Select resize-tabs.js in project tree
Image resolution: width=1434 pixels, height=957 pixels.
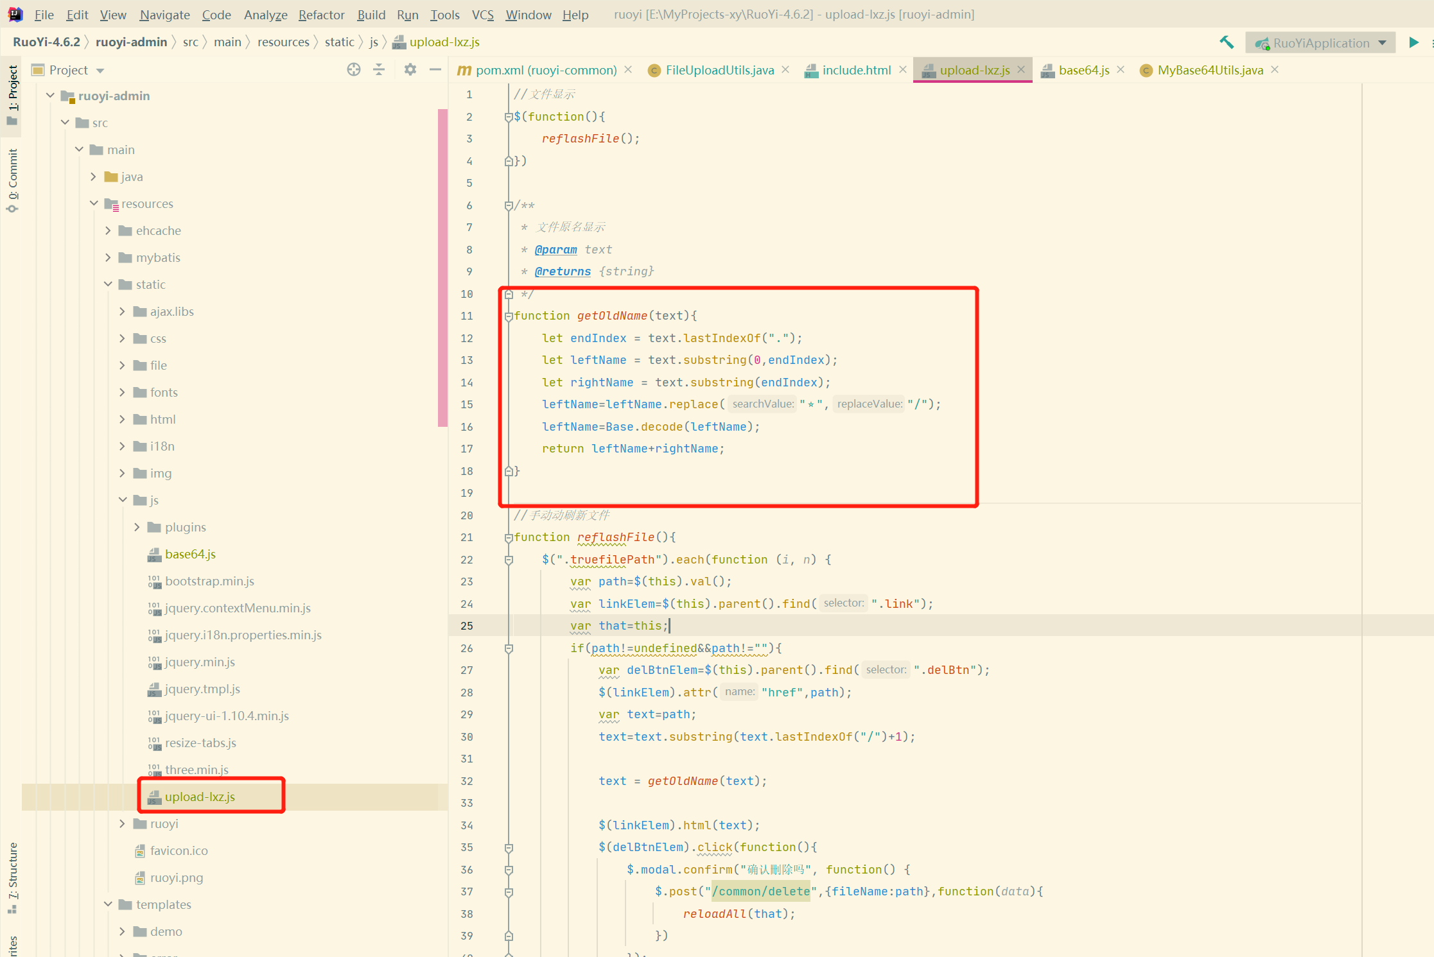click(x=200, y=743)
